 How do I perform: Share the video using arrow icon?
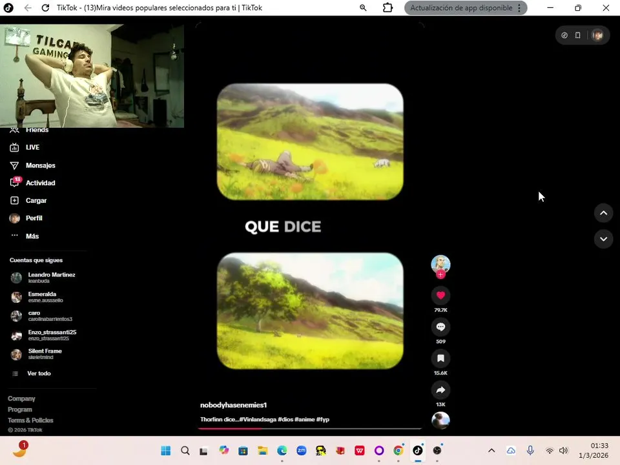(x=440, y=390)
